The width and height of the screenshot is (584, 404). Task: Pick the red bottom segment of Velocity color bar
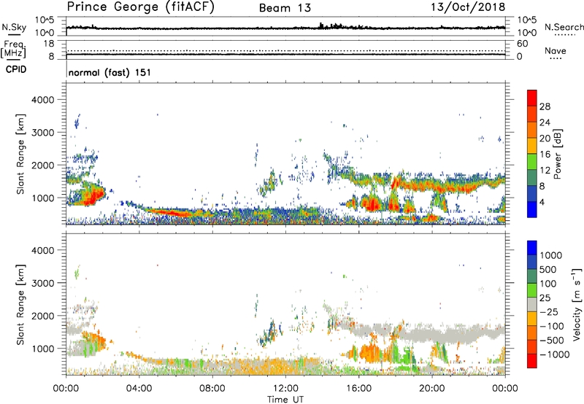(532, 361)
